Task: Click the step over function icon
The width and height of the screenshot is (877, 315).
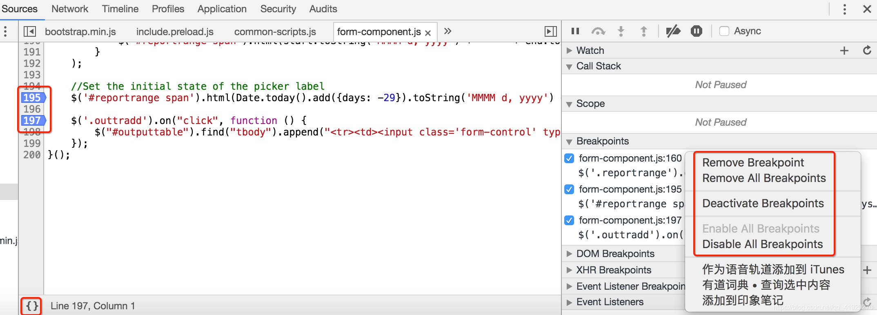Action: [598, 31]
